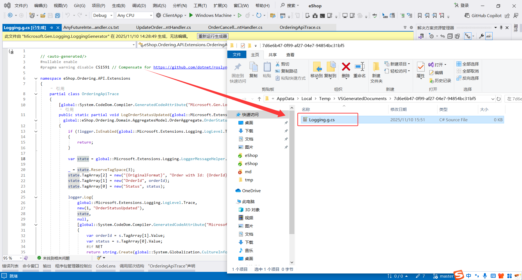
Task: Open the 查看 tab in Explorer ribbon
Action: click(290, 55)
